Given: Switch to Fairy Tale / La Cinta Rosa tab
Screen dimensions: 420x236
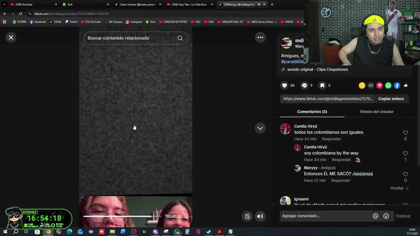Looking at the screenshot, I should (x=190, y=5).
